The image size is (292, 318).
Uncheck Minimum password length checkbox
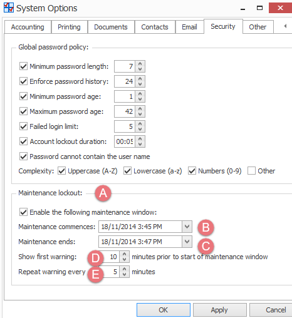coord(23,66)
